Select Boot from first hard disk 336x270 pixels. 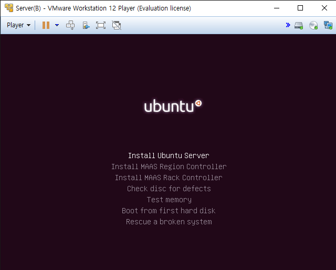(169, 211)
